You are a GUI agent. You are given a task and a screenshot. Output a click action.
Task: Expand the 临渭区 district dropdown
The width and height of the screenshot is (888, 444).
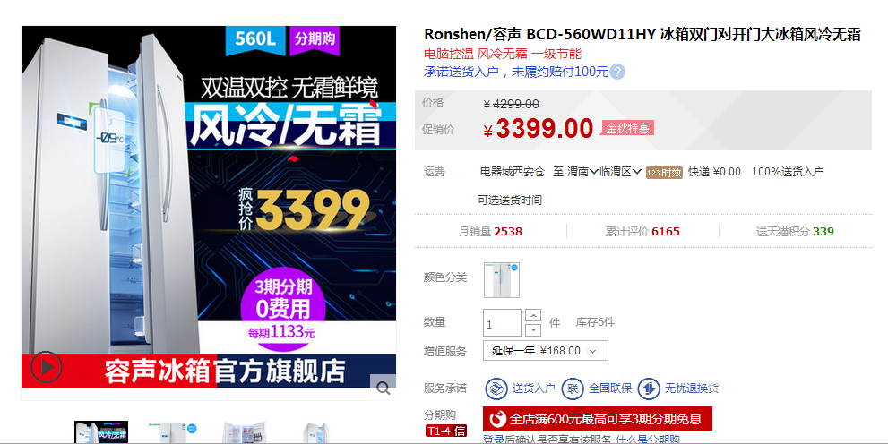click(x=620, y=172)
